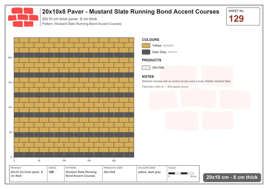Click the COLOURS USED cell
This screenshot has height=189, width=268.
(x=152, y=174)
